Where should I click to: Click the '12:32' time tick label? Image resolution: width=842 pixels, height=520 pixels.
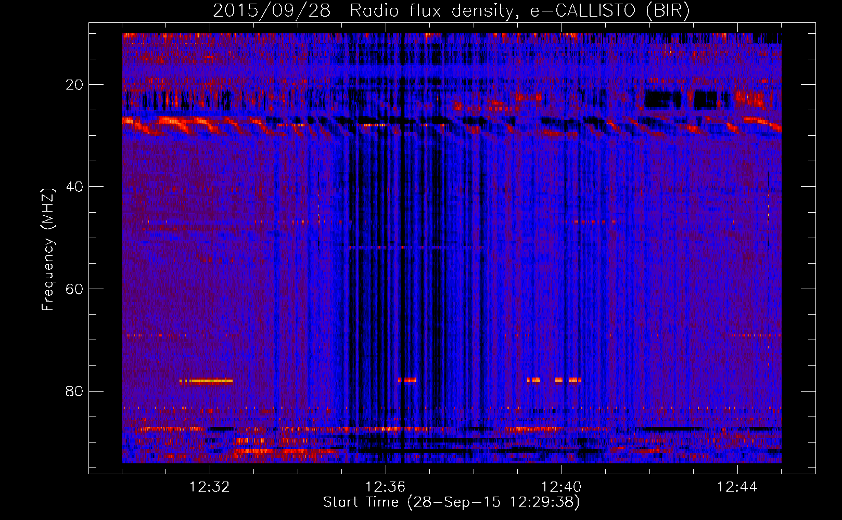point(210,487)
